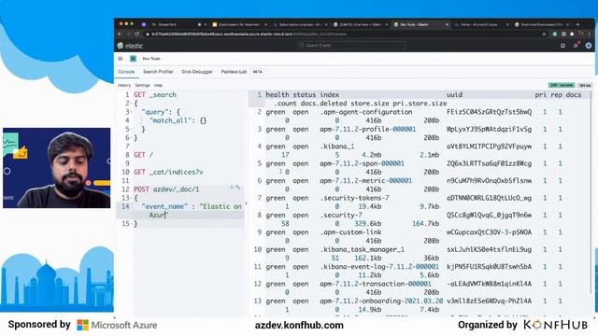
Task: Click '.apm-agent-configuration' index in output
Action: (366, 112)
